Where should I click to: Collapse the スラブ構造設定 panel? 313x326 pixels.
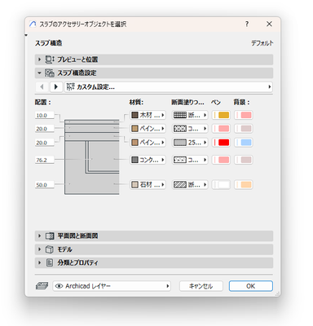tap(154, 73)
